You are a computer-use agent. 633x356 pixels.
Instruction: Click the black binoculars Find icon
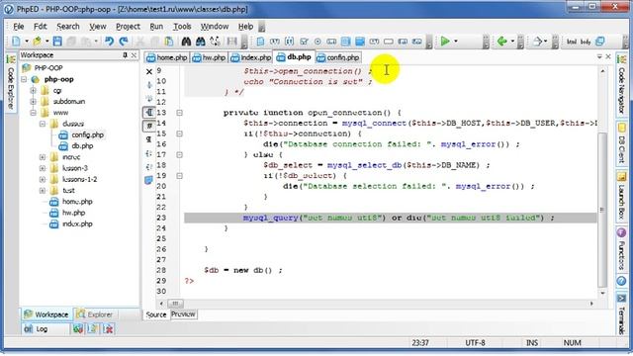coord(186,42)
